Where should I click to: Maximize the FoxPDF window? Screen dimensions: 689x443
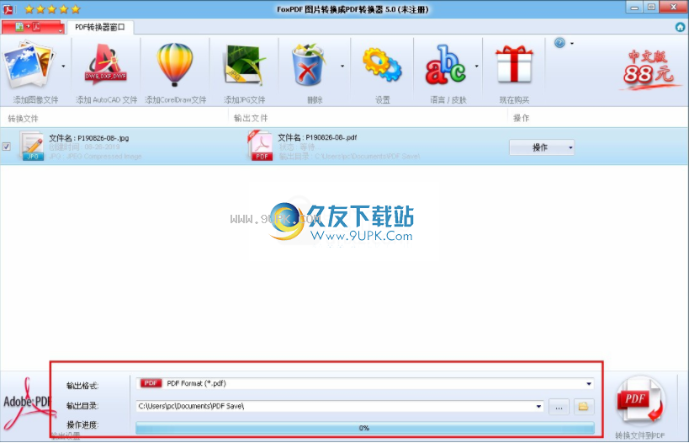point(651,7)
